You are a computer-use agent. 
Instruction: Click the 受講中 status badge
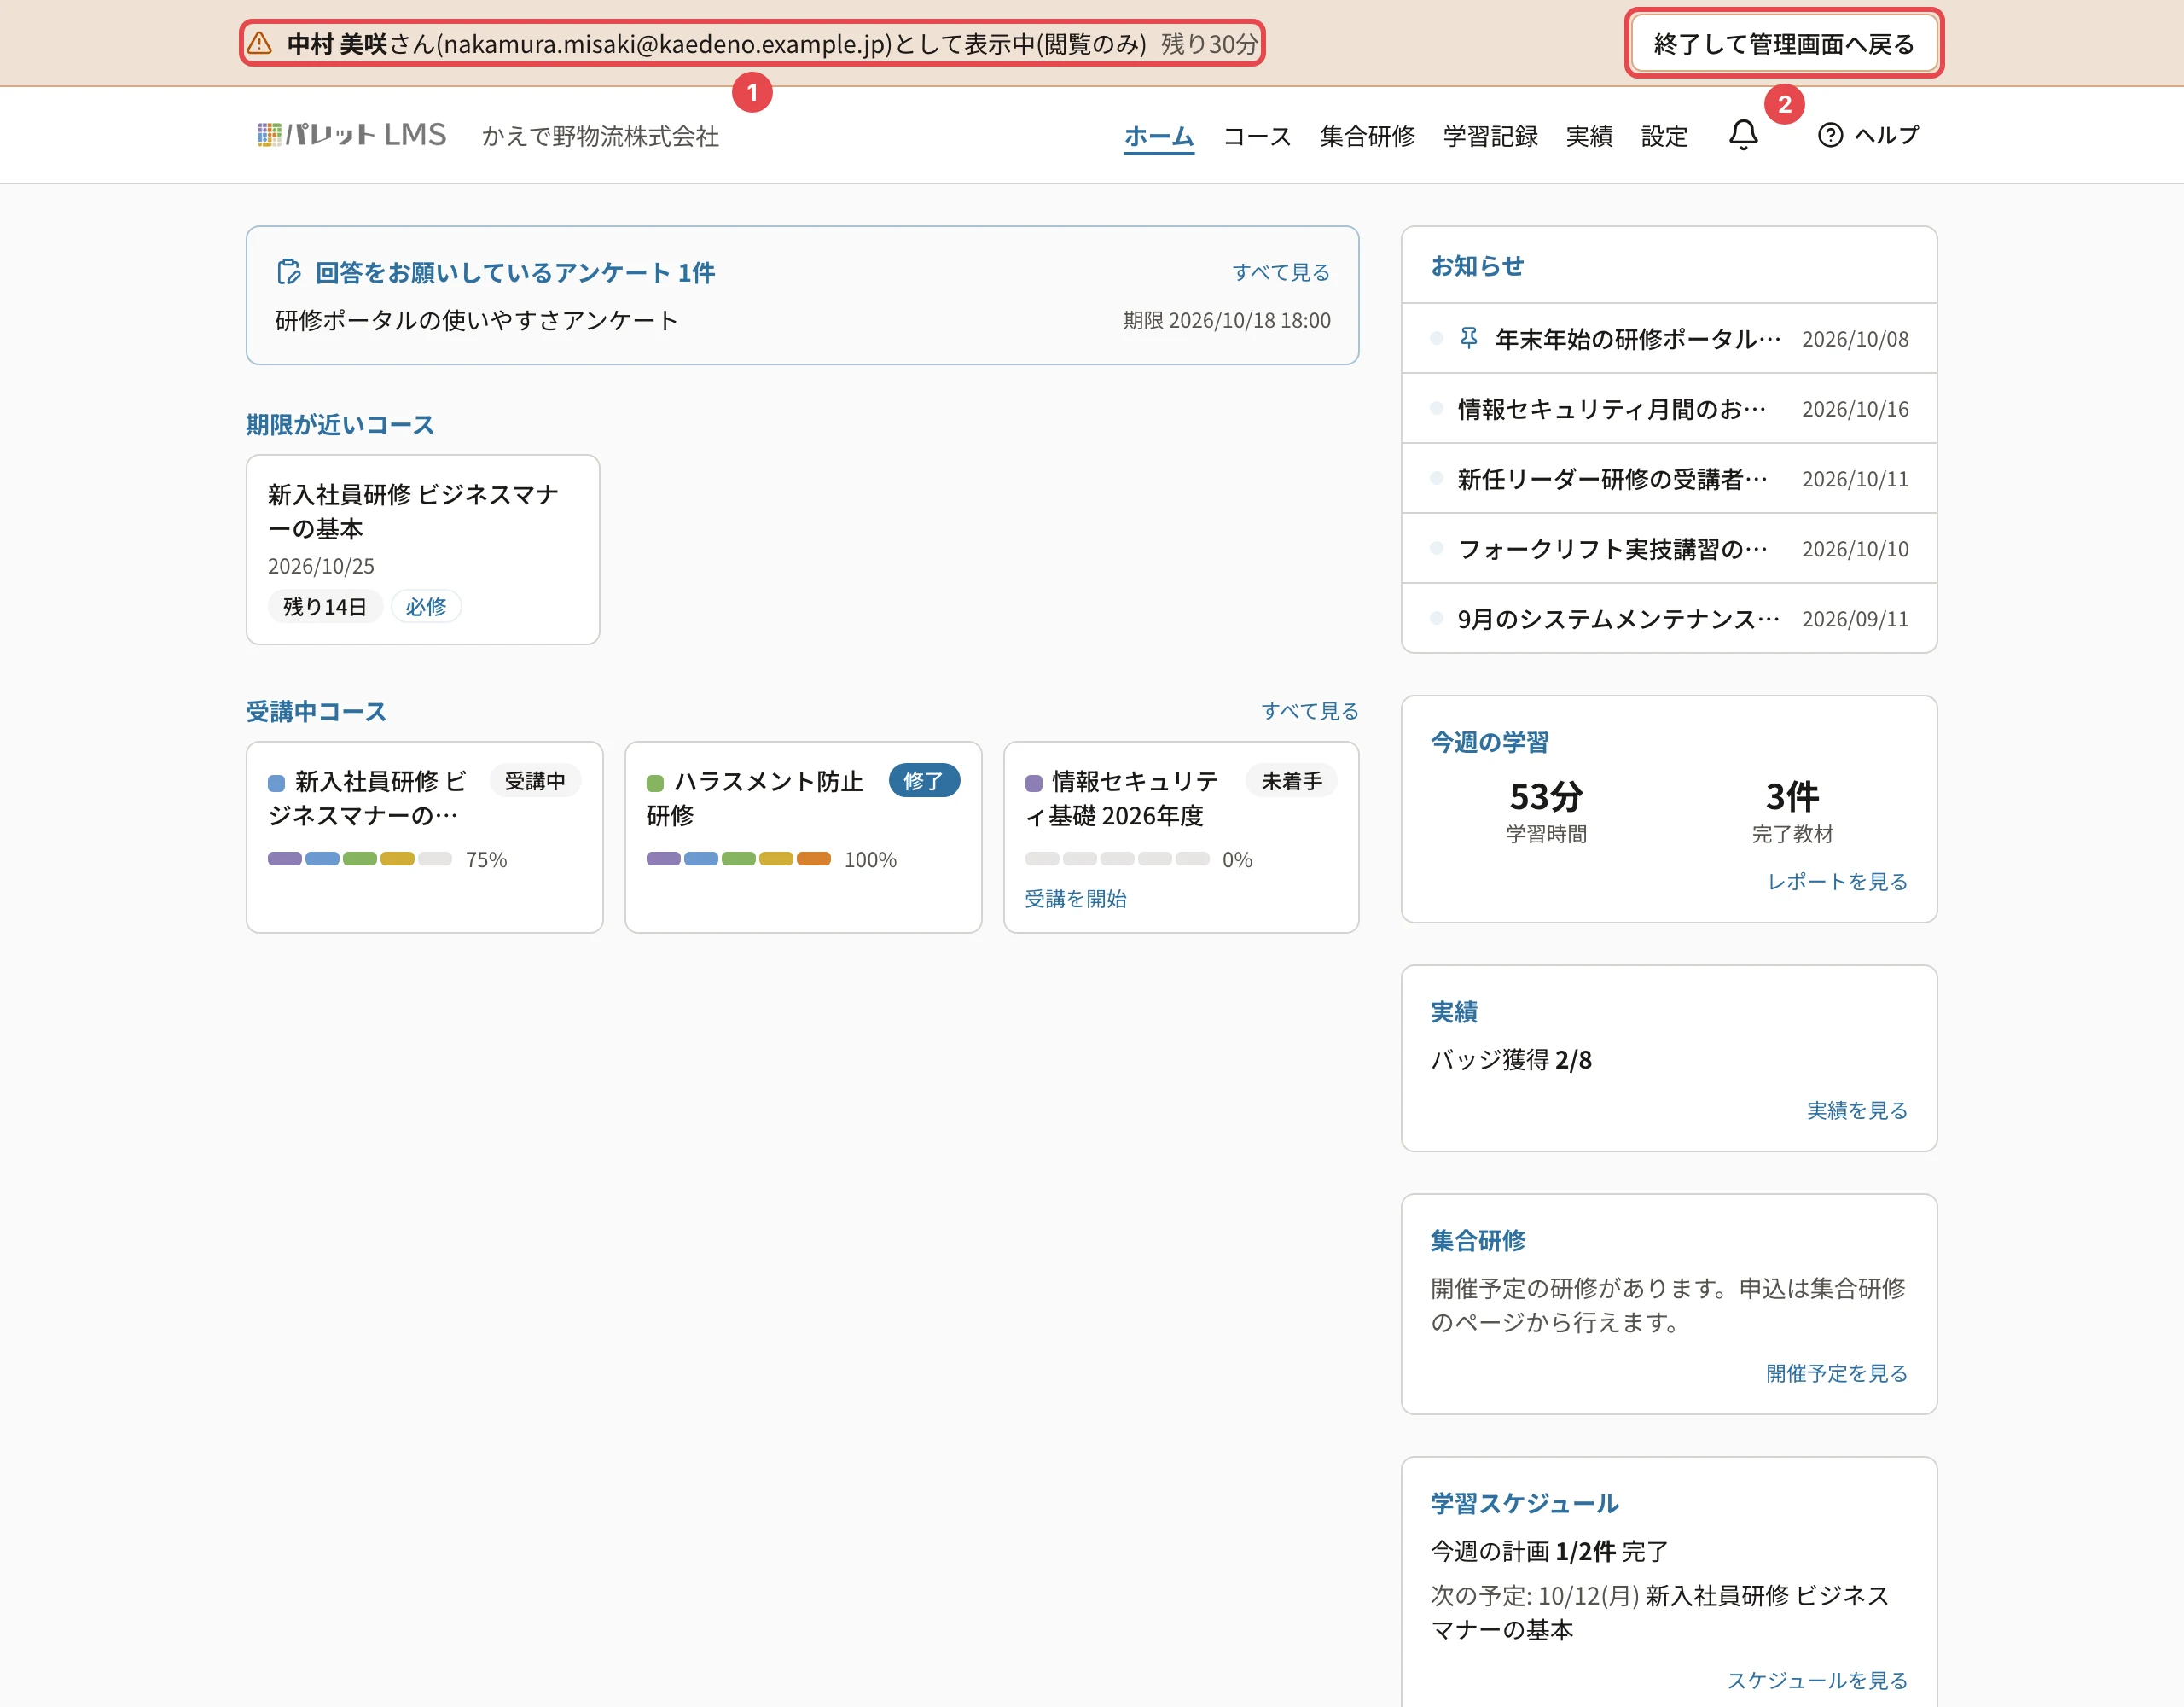(x=535, y=780)
